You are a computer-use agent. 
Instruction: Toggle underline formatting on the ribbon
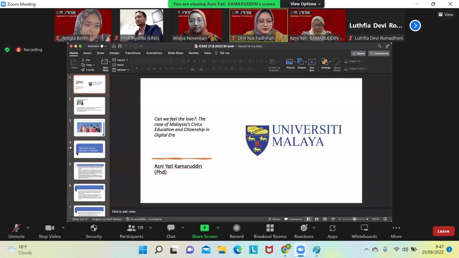pyautogui.click(x=148, y=68)
